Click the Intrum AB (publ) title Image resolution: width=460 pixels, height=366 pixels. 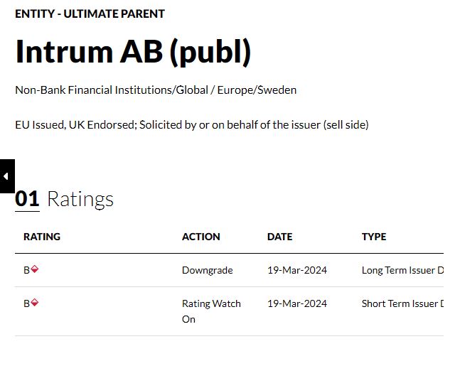[133, 52]
